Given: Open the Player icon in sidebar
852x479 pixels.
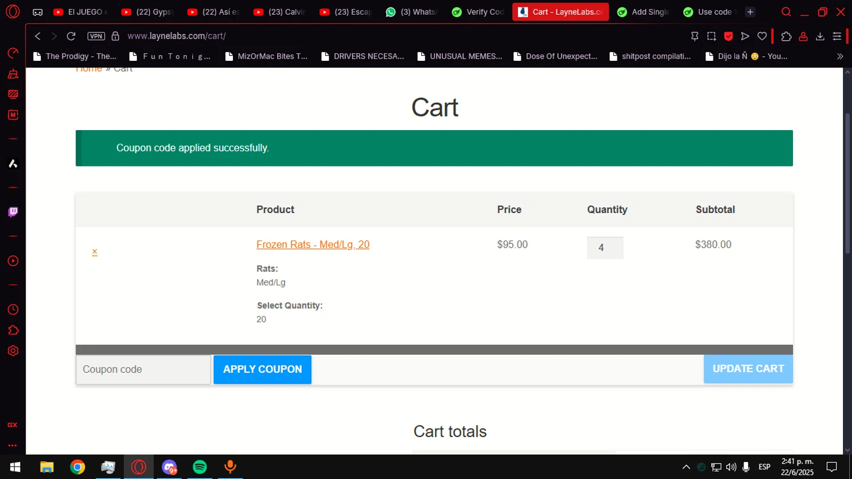Looking at the screenshot, I should 12,261.
